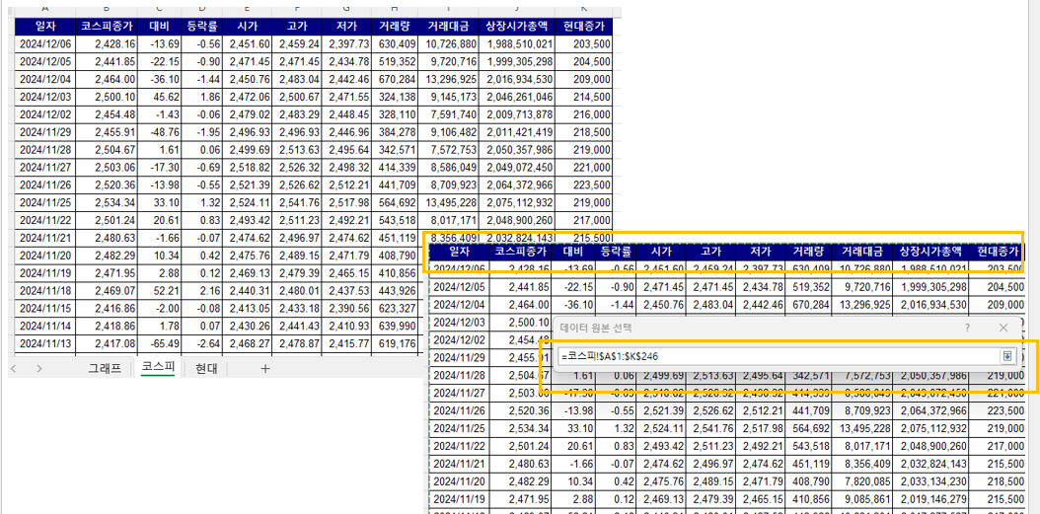Click 현대종가 header in worksheet behind dialog
The image size is (1040, 514).
point(997,252)
